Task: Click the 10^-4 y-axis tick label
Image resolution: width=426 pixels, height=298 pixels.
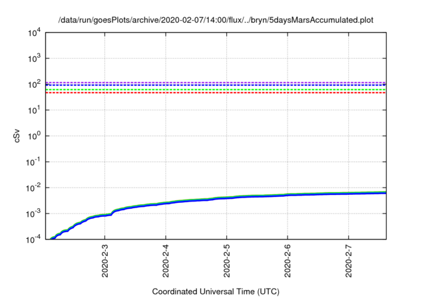Action: click(x=34, y=239)
